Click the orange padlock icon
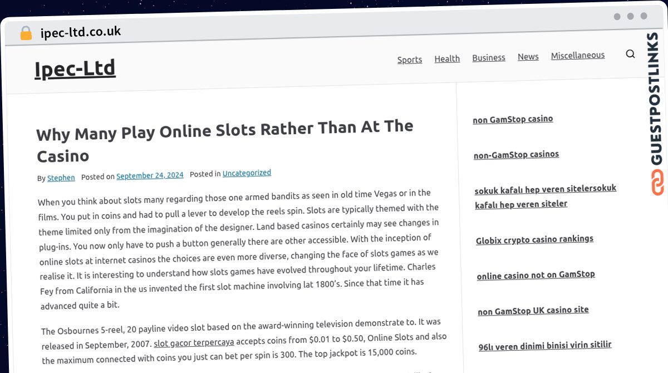 [x=26, y=33]
